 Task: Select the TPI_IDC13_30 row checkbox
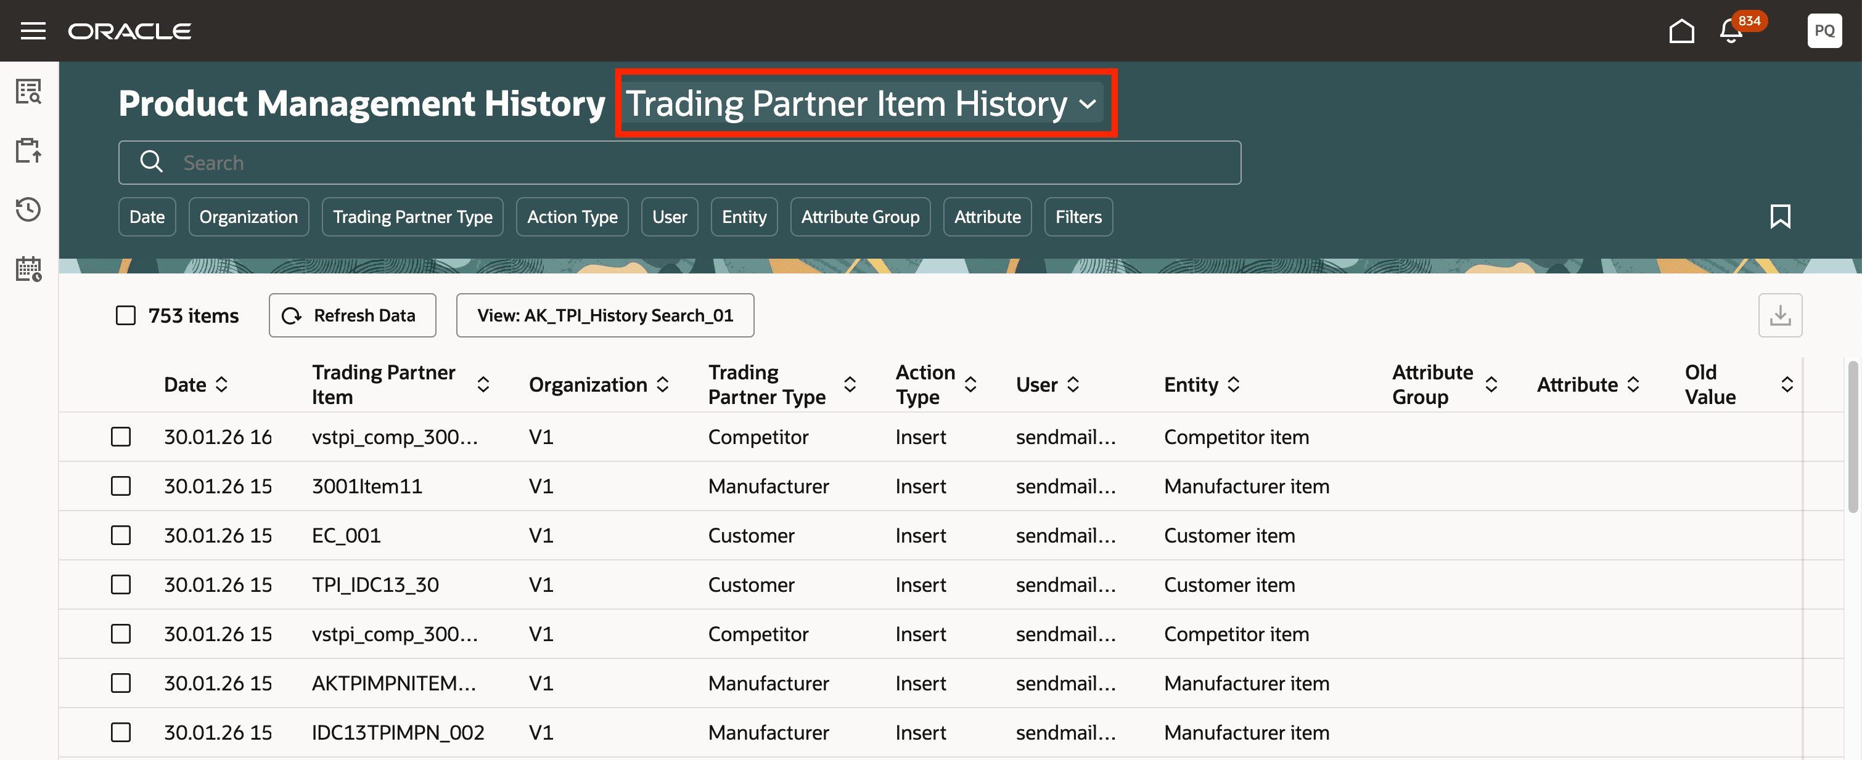(x=121, y=584)
